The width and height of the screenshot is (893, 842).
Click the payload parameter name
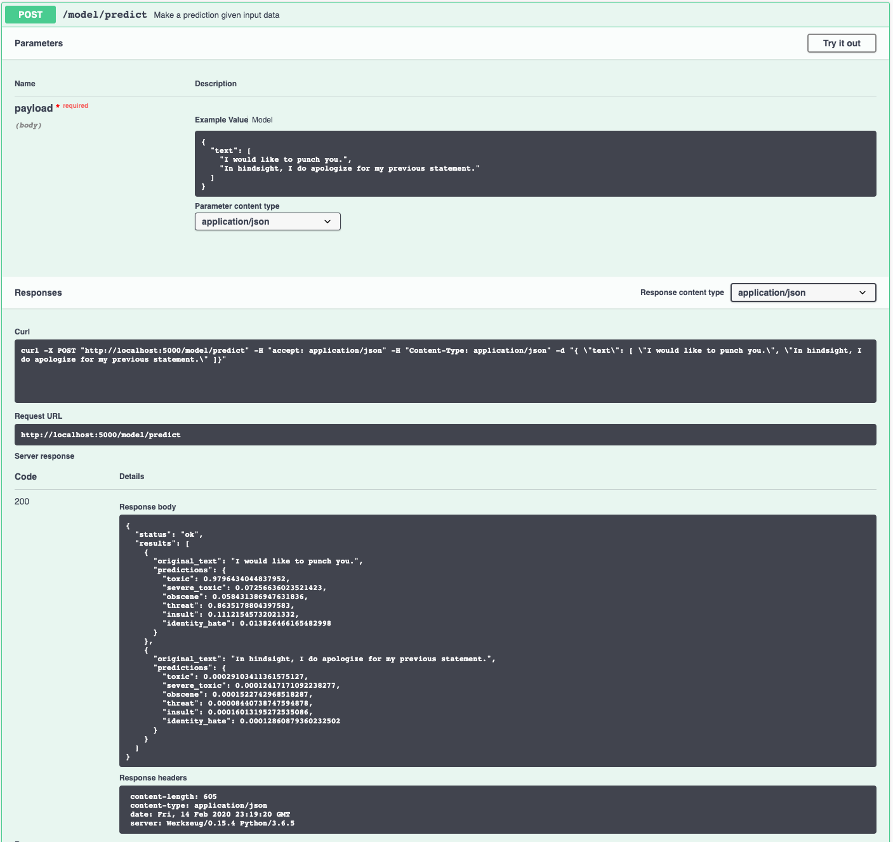[34, 109]
